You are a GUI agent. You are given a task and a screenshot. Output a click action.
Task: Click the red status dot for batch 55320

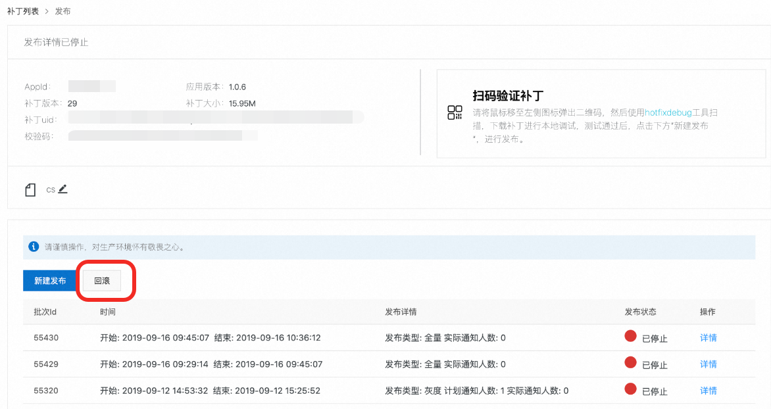[x=630, y=389]
